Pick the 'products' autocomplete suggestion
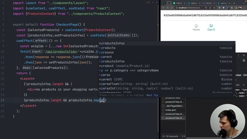Image resolution: width=247 pixels, height=139 pixels. pos(167,48)
